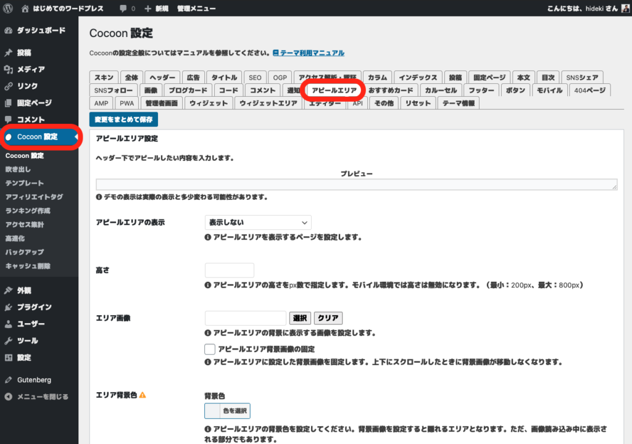Screen dimensions: 632x444
Task: Click the home icon beside はじめてのワードプレス
Action: point(25,8)
